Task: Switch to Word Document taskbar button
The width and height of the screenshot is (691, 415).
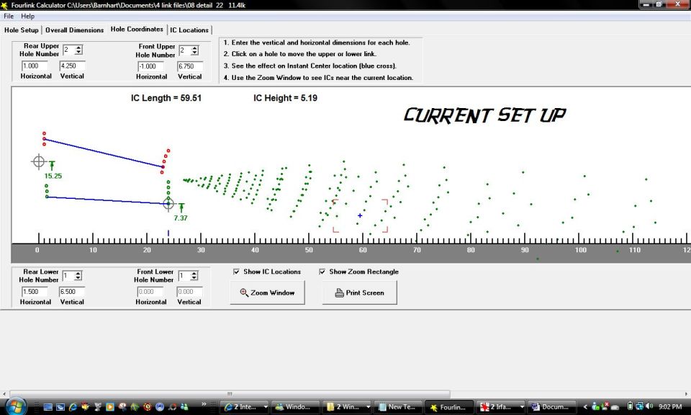Action: (551, 407)
